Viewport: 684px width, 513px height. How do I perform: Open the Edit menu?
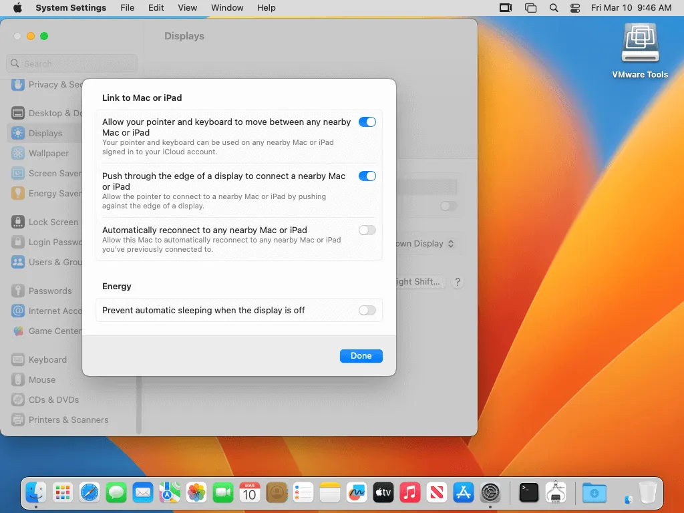click(156, 8)
